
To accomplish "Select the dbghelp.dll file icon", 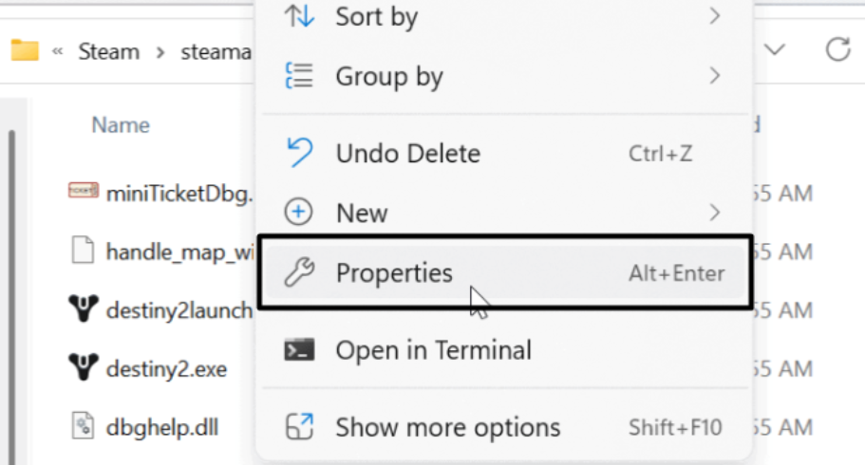I will point(84,427).
